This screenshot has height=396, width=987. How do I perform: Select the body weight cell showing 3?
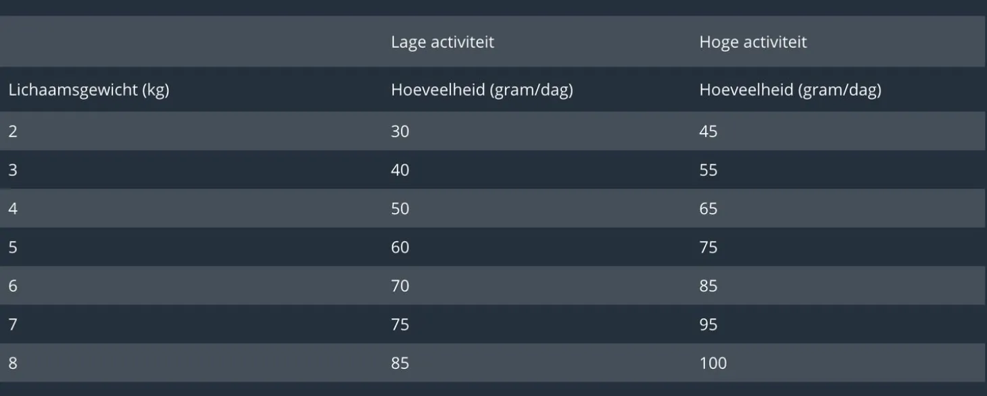(13, 170)
